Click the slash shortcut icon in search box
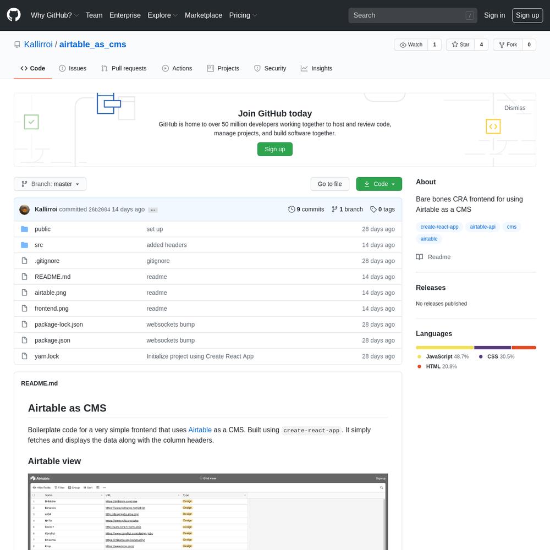Viewport: 550px width, 550px height. (470, 15)
